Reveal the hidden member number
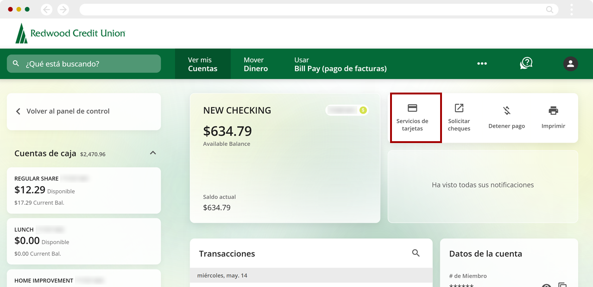The height and width of the screenshot is (287, 593). (547, 286)
